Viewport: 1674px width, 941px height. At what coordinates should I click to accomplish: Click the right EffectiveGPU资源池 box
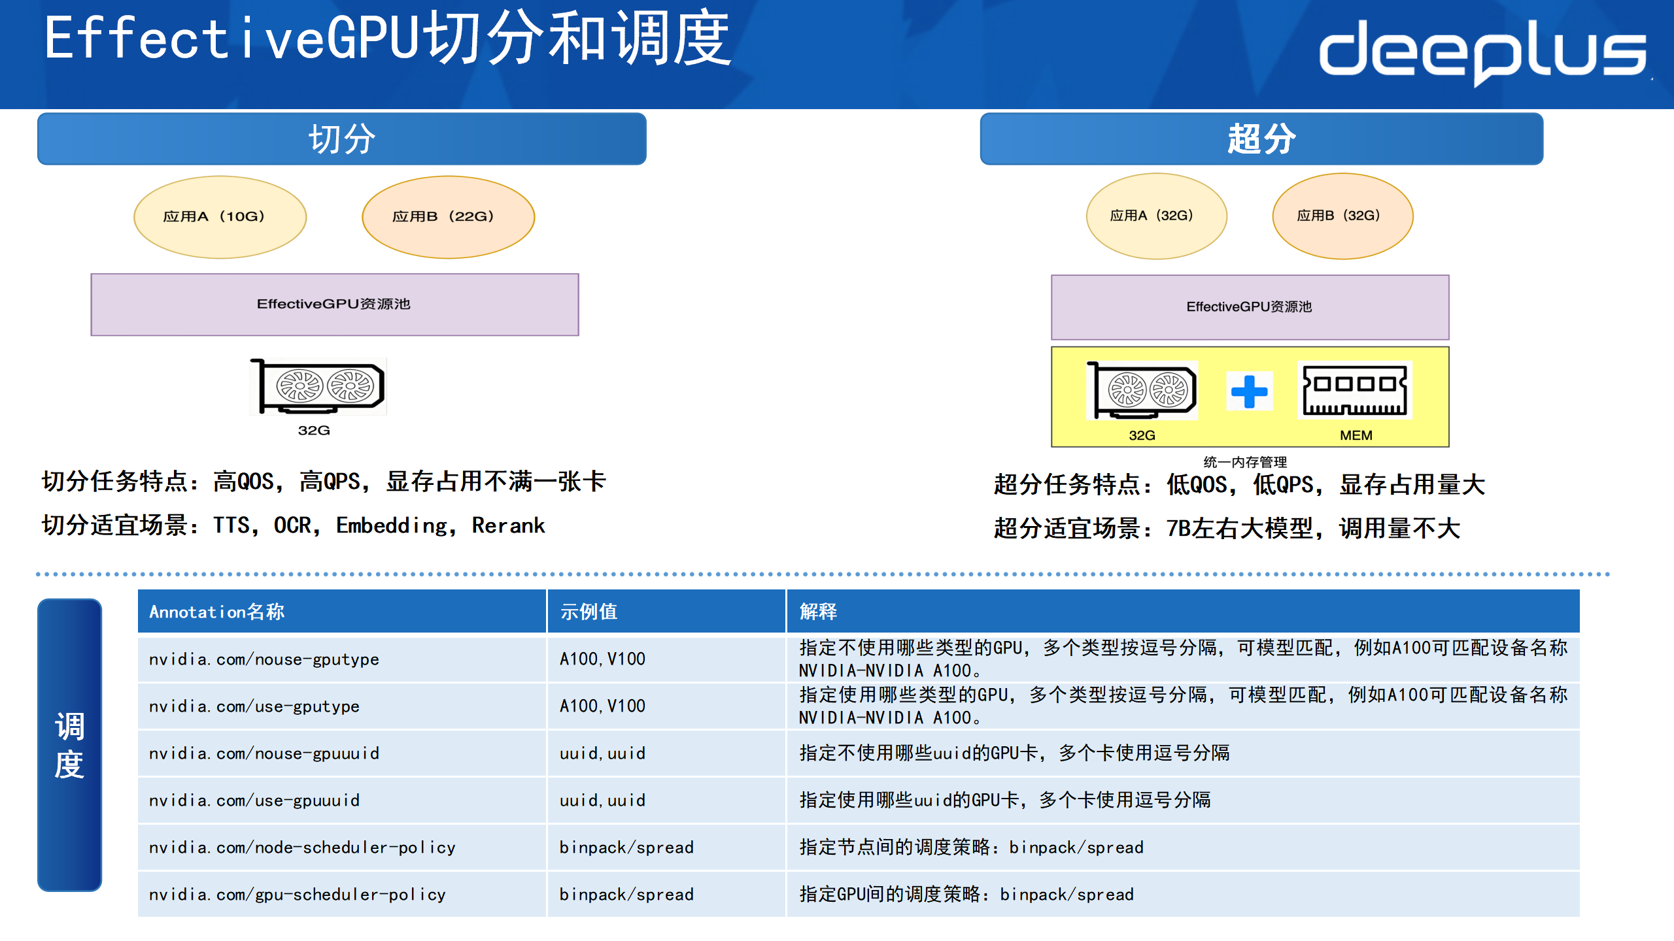1249,307
